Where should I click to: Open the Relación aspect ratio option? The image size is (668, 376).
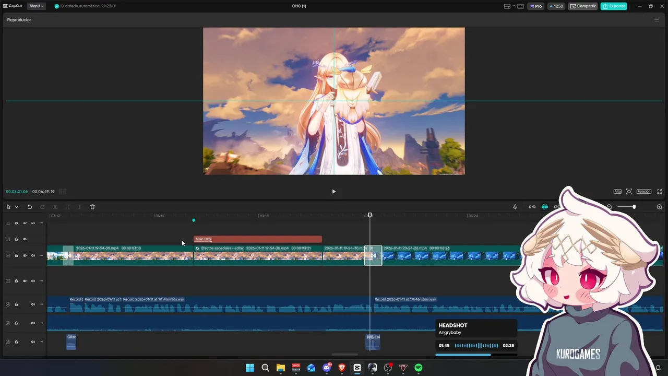point(644,192)
